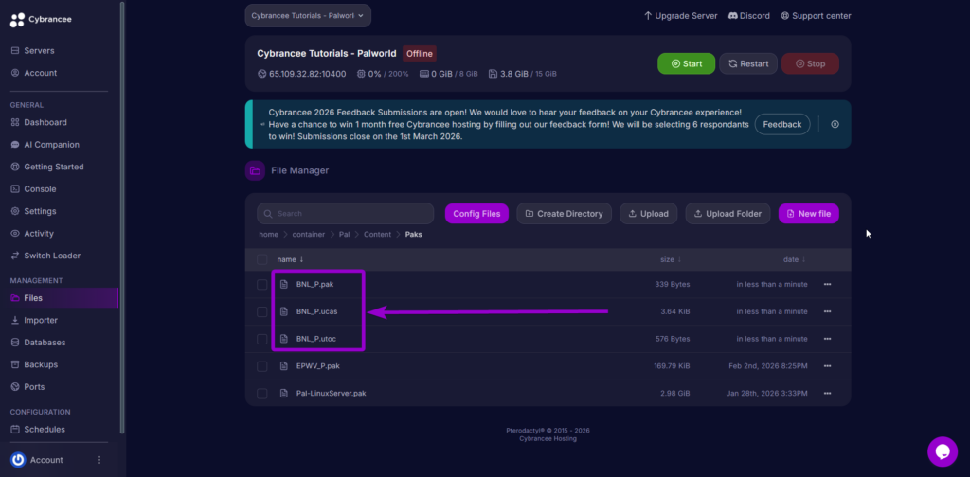Click the file Search field
Image resolution: width=970 pixels, height=477 pixels.
(x=345, y=214)
